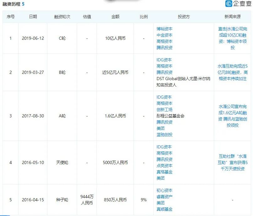Click the 天使轮 round cell
Image resolution: width=253 pixels, height=216 pixels.
point(62,162)
